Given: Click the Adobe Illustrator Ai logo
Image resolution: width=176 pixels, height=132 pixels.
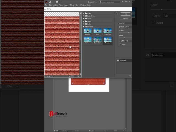Looking at the screenshot, I should pyautogui.click(x=46, y=2).
